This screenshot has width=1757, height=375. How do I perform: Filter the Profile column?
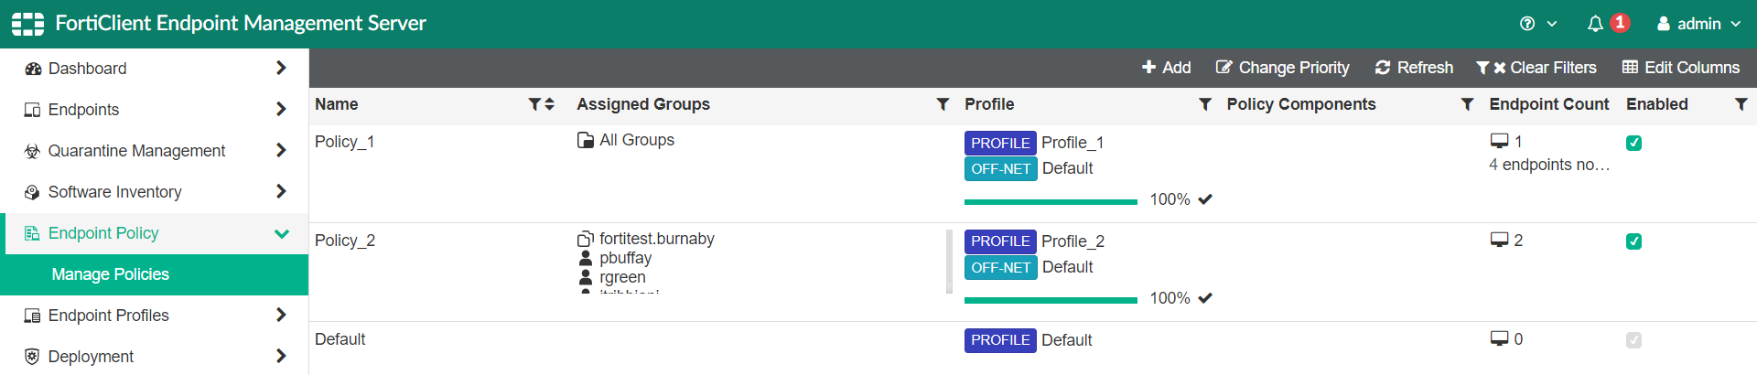point(1205,104)
